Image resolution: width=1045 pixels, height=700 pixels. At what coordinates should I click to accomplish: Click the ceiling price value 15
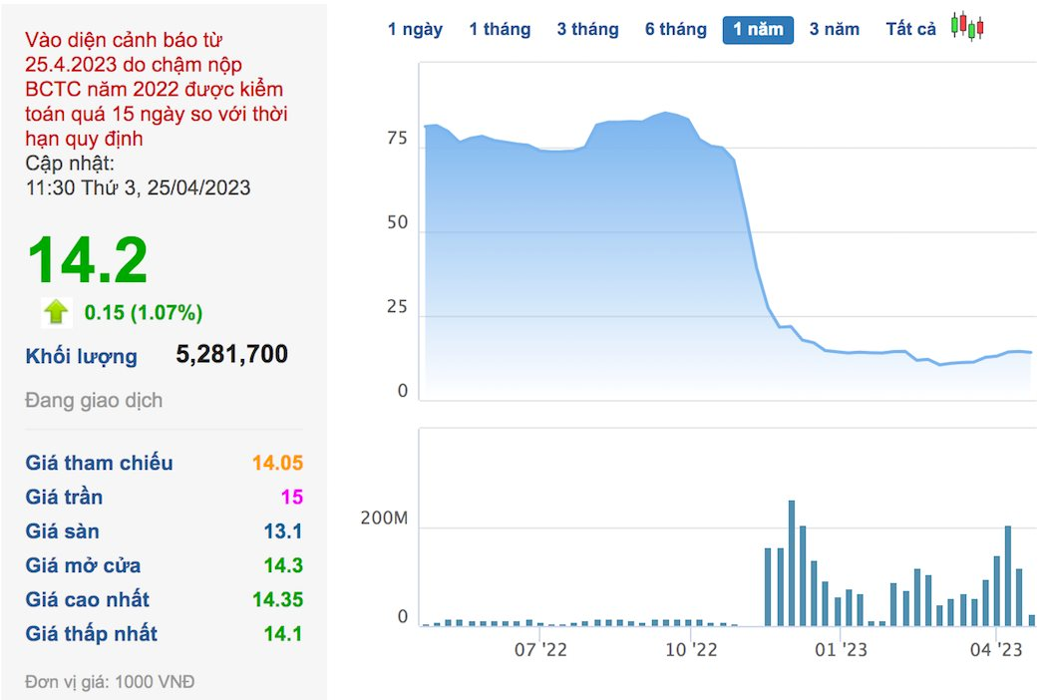(x=292, y=497)
